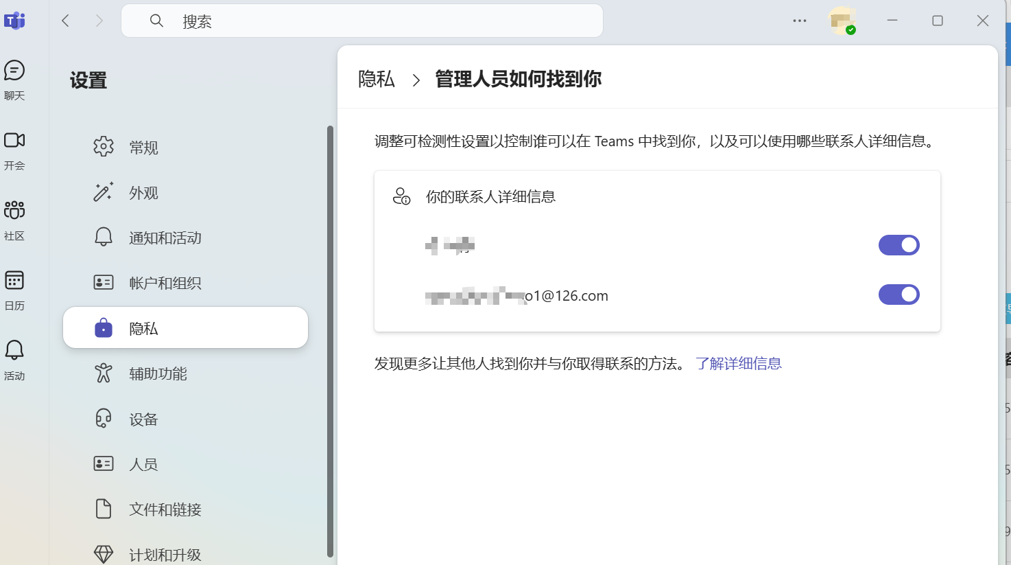The width and height of the screenshot is (1011, 565).
Task: Open the three-dots more options menu
Action: tap(800, 21)
